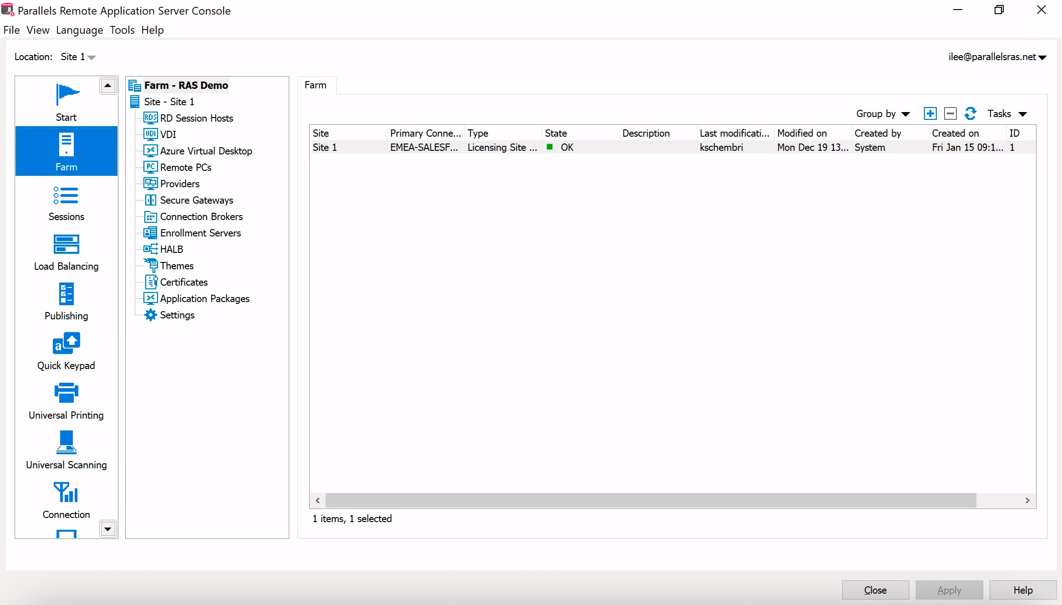Click the horizontal scrollbar right arrow
This screenshot has height=605, width=1062.
click(x=1027, y=500)
